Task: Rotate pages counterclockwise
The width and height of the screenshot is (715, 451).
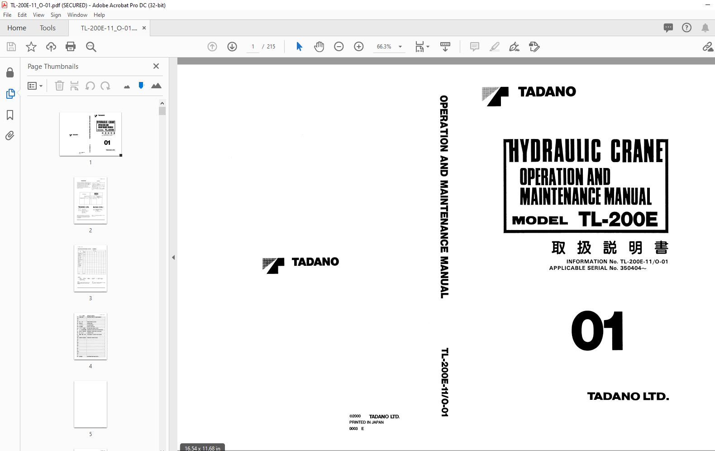Action: click(x=90, y=86)
